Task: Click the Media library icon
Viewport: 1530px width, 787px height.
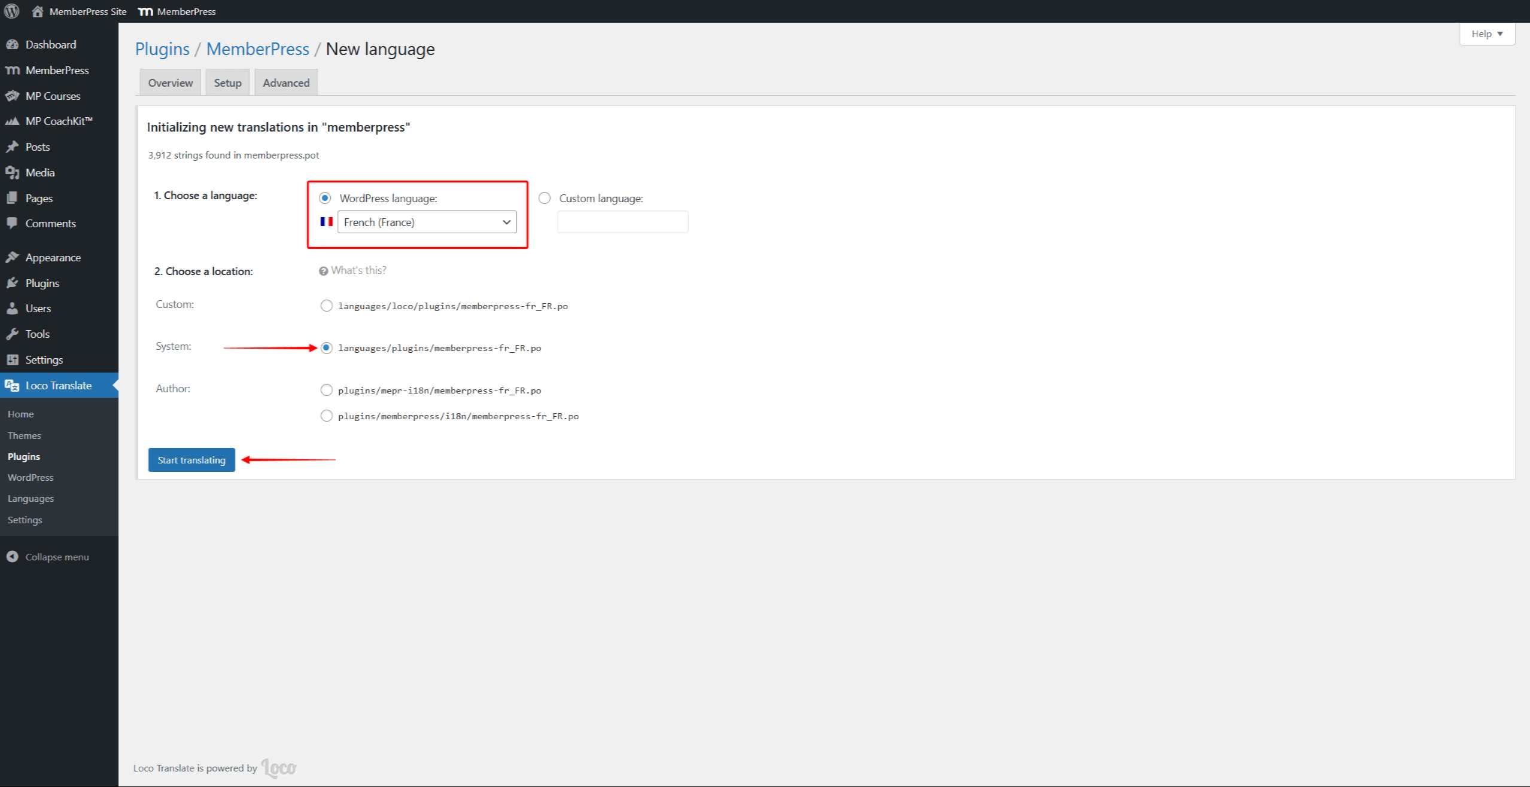Action: [x=12, y=172]
